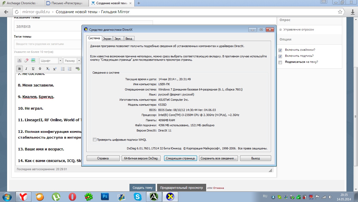
Task: Select the 'Система' tab in DxDiag
Action: coord(94,38)
